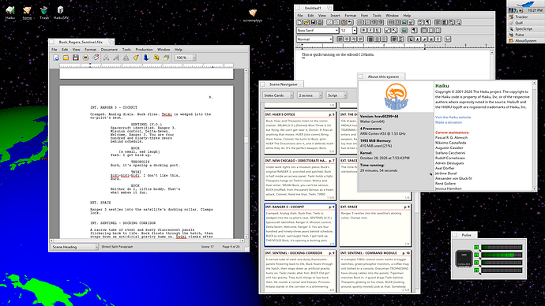Viewport: 545px width, 306px height.
Task: Click the Save icon in Quill toolbar
Action: tap(313, 23)
